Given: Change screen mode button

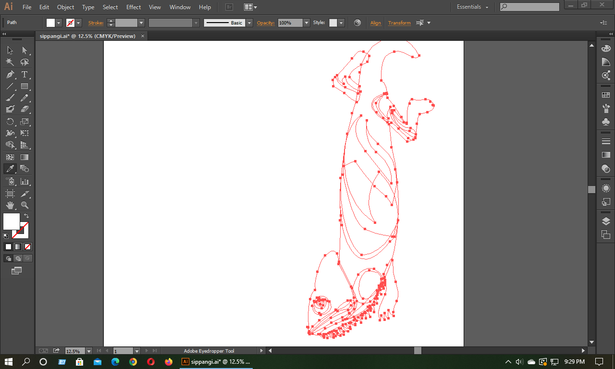Looking at the screenshot, I should [17, 271].
